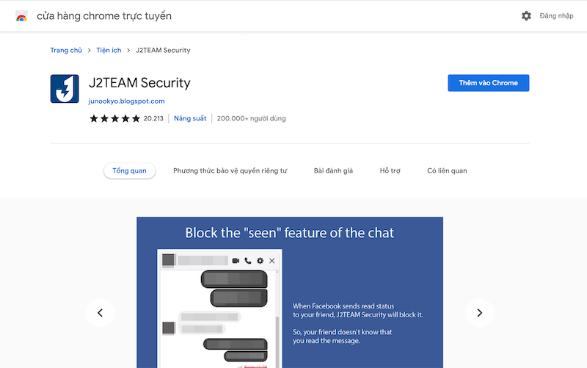The image size is (587, 368).
Task: Sign in using the Đăng nhập link
Action: pyautogui.click(x=556, y=15)
